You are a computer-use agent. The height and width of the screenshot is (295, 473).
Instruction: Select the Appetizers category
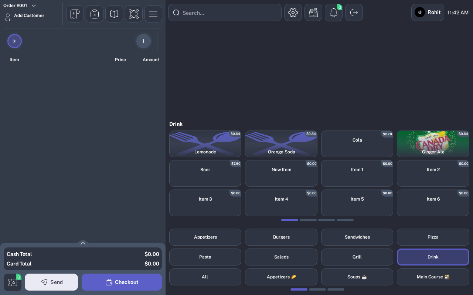(x=205, y=237)
